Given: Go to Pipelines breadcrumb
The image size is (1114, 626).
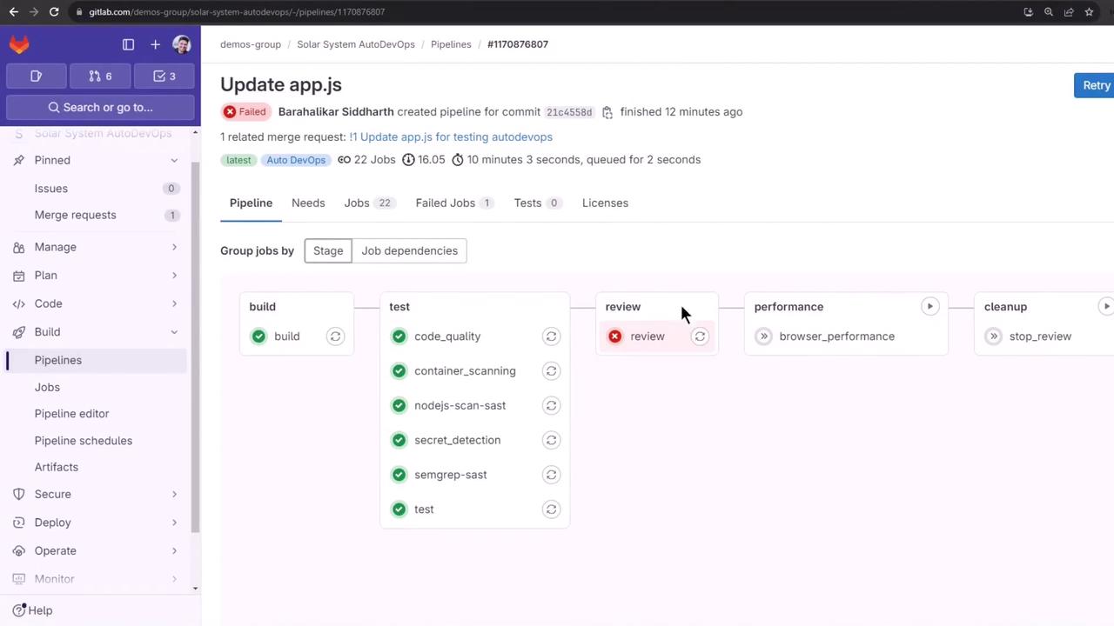Looking at the screenshot, I should click(451, 44).
